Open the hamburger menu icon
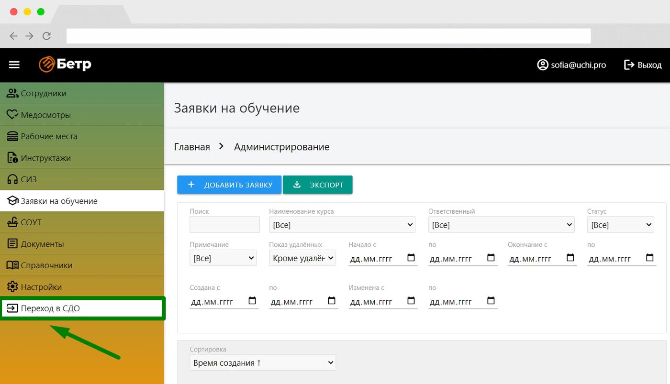This screenshot has width=670, height=384. point(14,65)
